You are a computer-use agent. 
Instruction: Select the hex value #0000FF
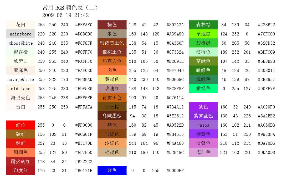point(175,170)
